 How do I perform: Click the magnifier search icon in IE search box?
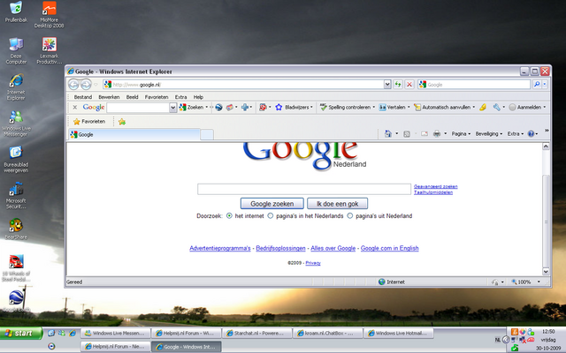(x=537, y=85)
